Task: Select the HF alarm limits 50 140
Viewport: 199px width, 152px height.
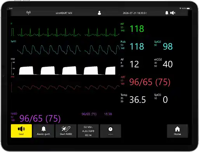Action: tap(122, 29)
